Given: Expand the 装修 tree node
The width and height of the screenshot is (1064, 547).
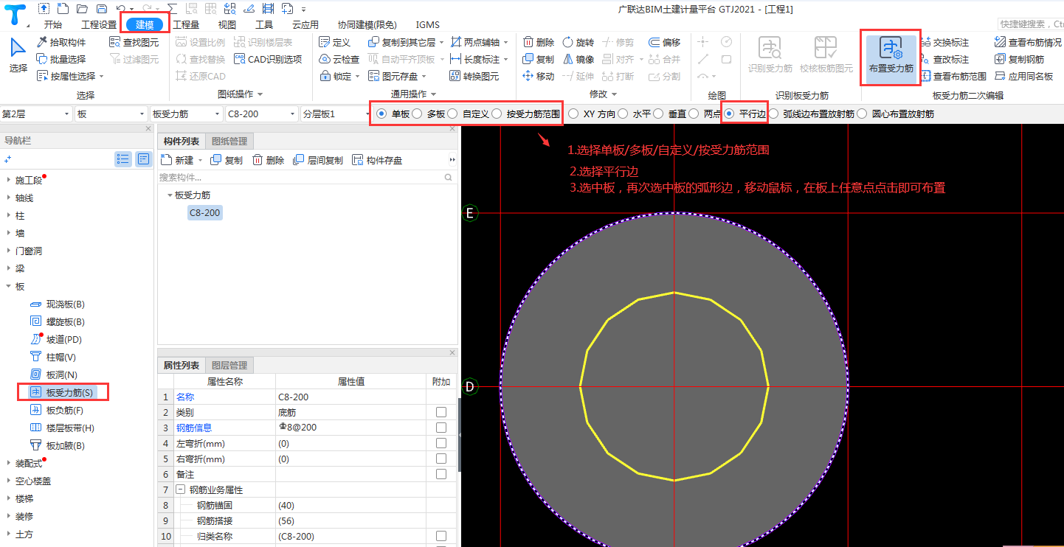Looking at the screenshot, I should click(9, 516).
